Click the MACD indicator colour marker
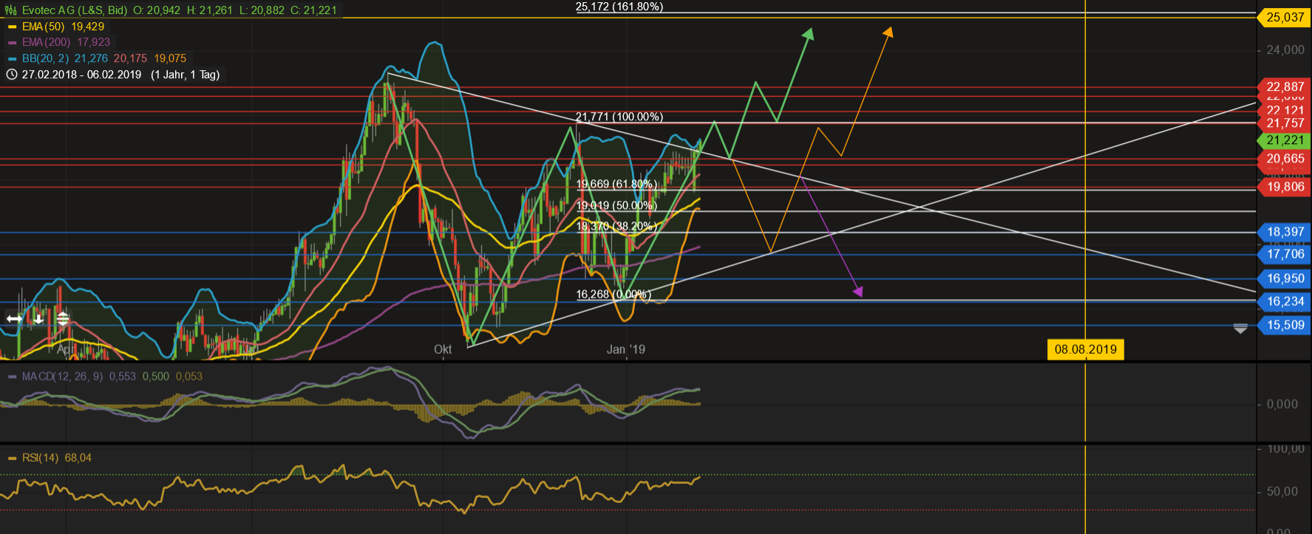 coord(12,377)
